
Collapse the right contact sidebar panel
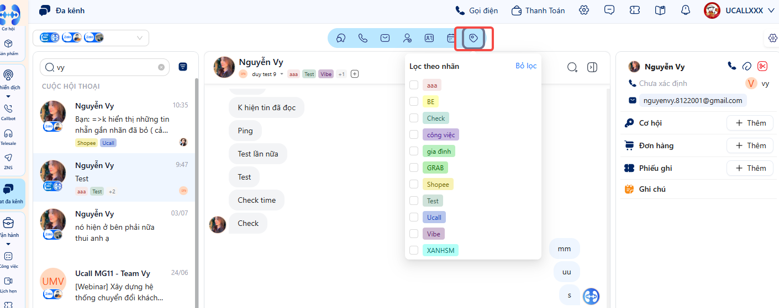point(592,67)
